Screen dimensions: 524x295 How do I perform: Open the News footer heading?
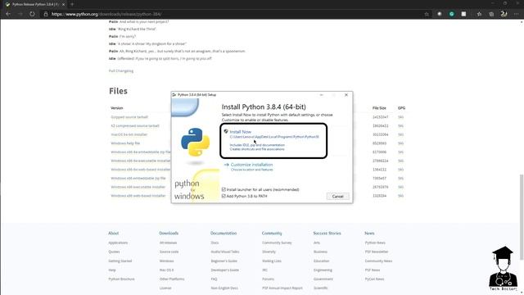coord(369,233)
